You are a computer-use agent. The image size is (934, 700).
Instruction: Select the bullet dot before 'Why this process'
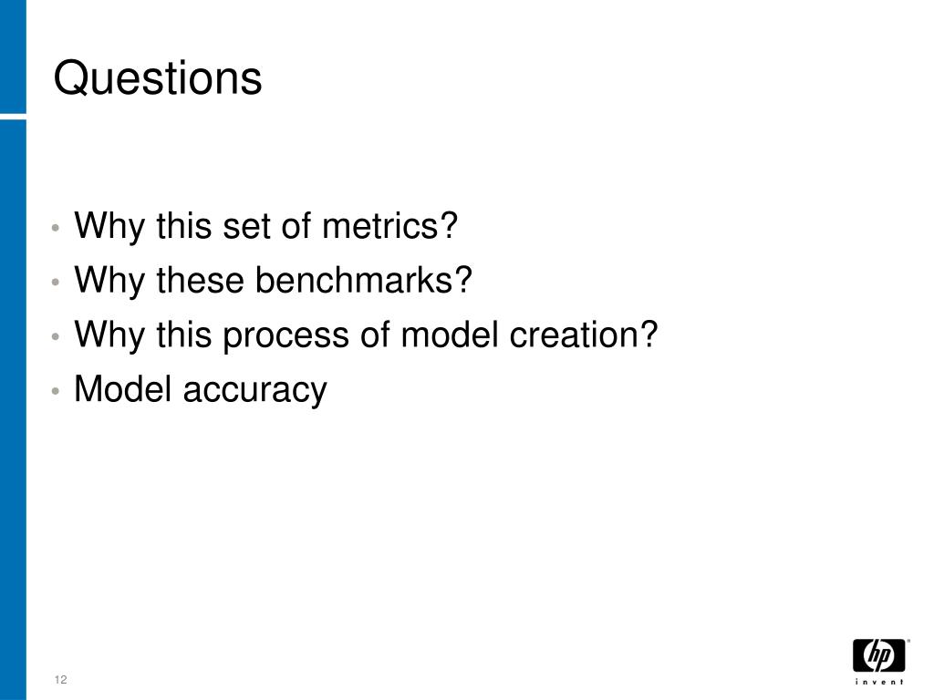coord(56,336)
